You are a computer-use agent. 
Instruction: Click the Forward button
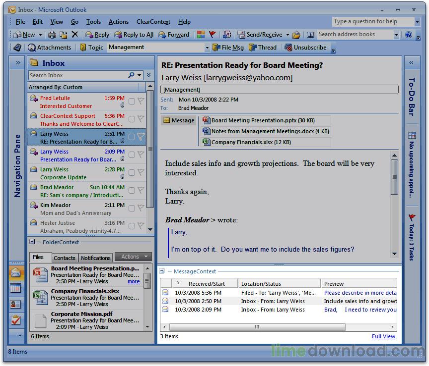(174, 35)
